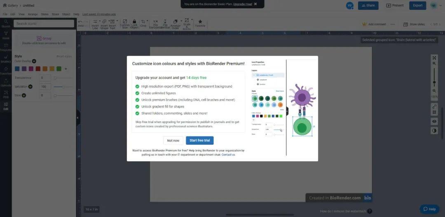Screen dimensions: 445x217
Task: Click the Scale & Rotate tool
Action: coord(187,24)
